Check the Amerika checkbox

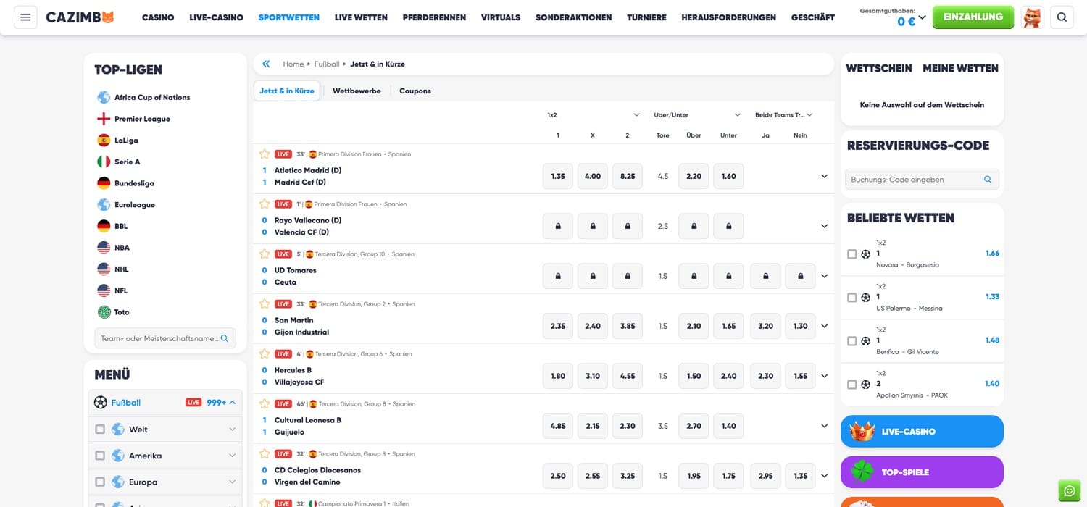click(100, 456)
